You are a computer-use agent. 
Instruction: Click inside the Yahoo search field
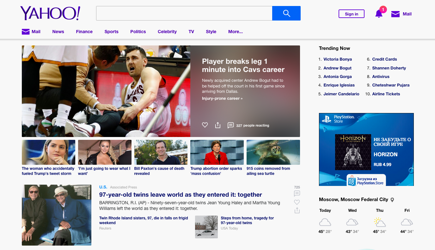184,13
